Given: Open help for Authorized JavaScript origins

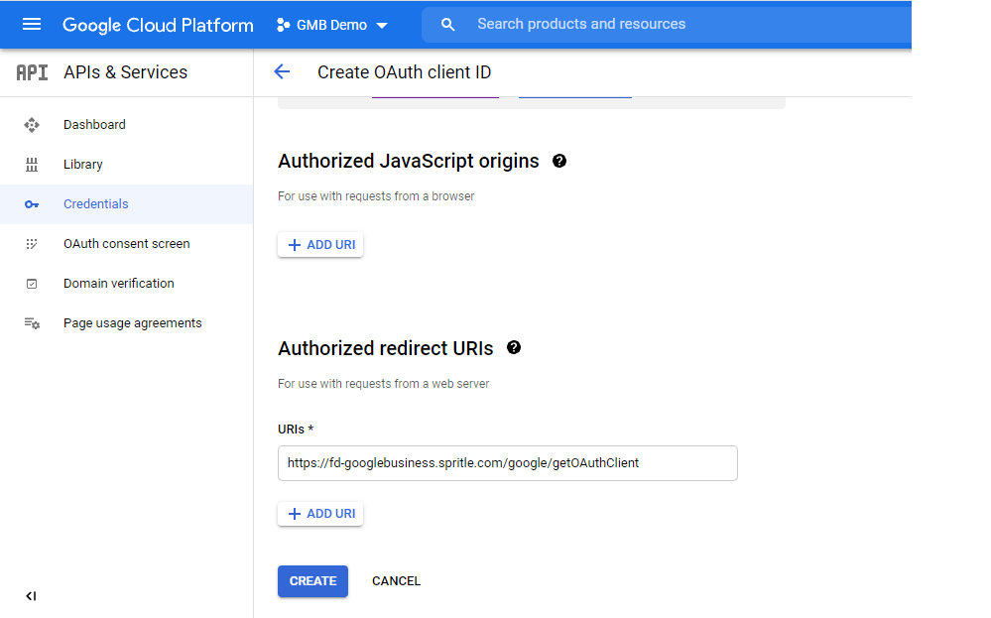Looking at the screenshot, I should tap(559, 161).
